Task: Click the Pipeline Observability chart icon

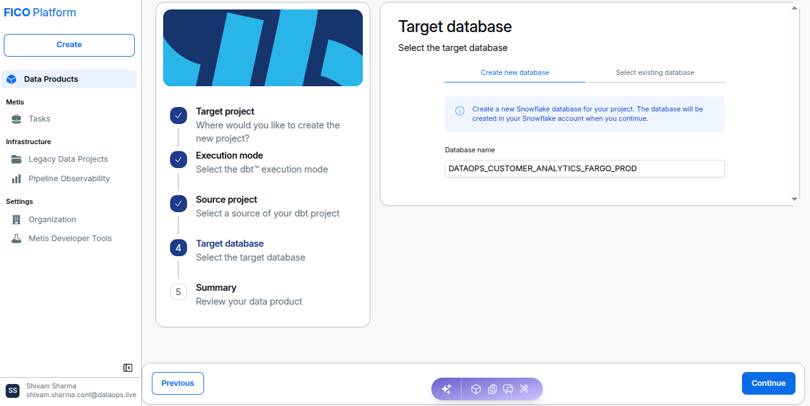Action: pos(16,179)
